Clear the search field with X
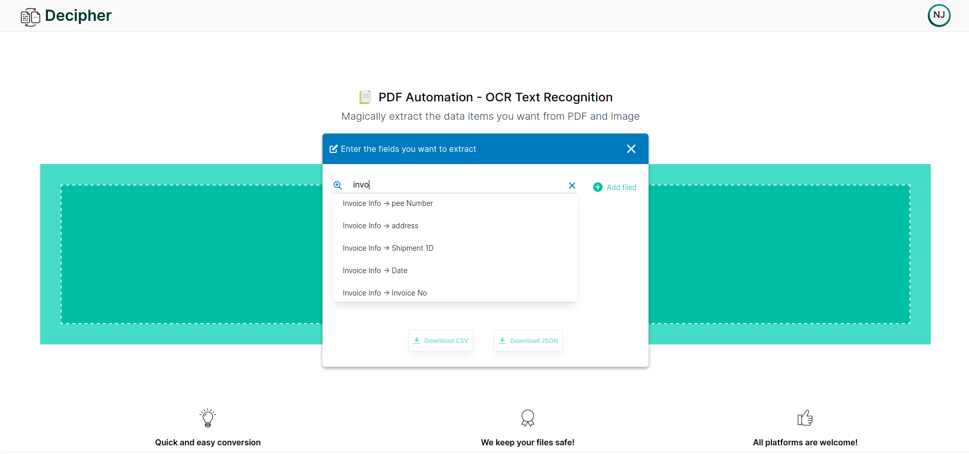The height and width of the screenshot is (454, 969). (x=572, y=185)
